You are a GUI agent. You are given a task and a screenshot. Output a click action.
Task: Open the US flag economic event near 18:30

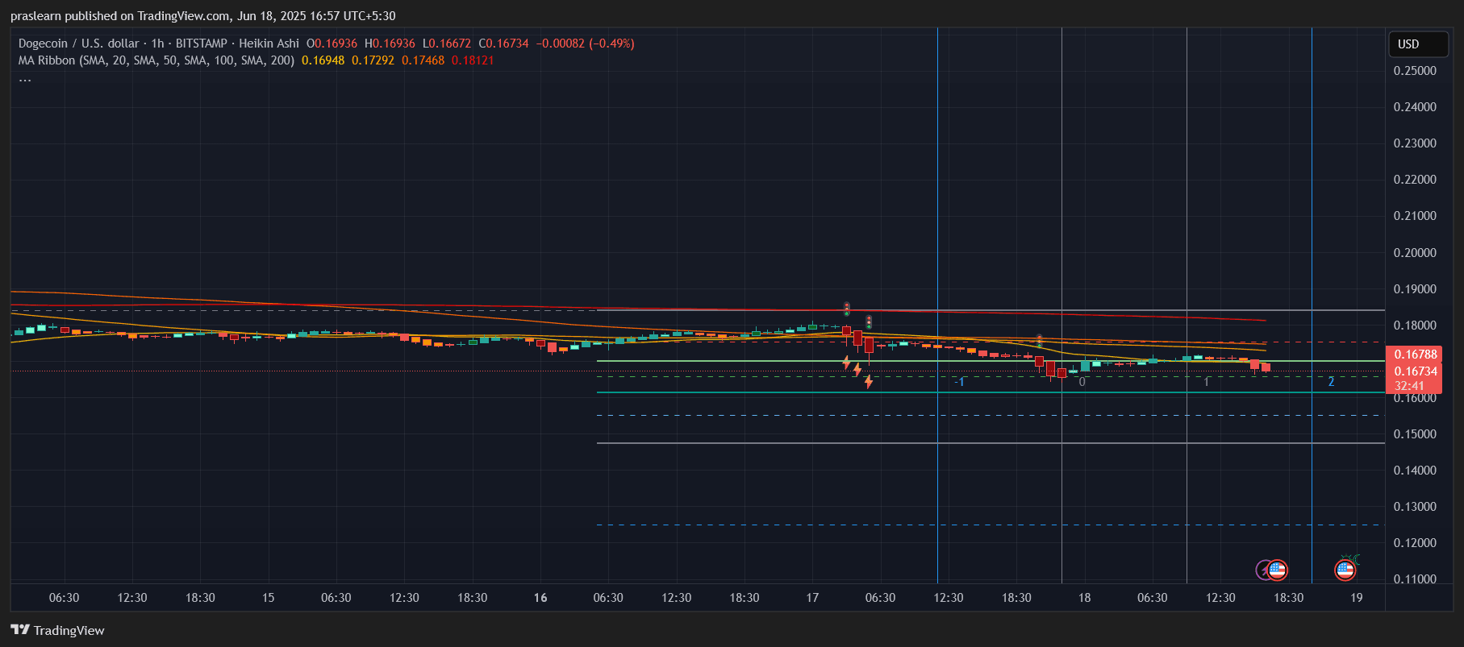pos(1277,570)
